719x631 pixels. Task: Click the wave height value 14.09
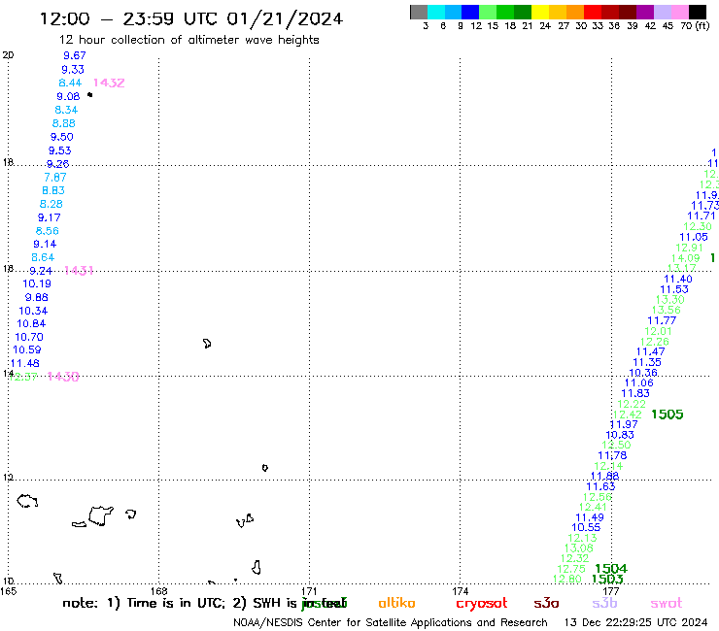(x=686, y=258)
